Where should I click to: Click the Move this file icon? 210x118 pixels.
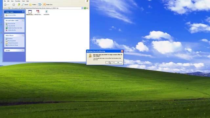pos(7,24)
